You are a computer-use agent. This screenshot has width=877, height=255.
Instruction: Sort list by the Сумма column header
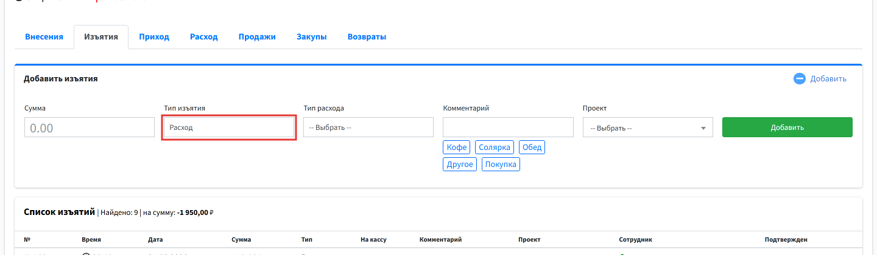click(241, 240)
